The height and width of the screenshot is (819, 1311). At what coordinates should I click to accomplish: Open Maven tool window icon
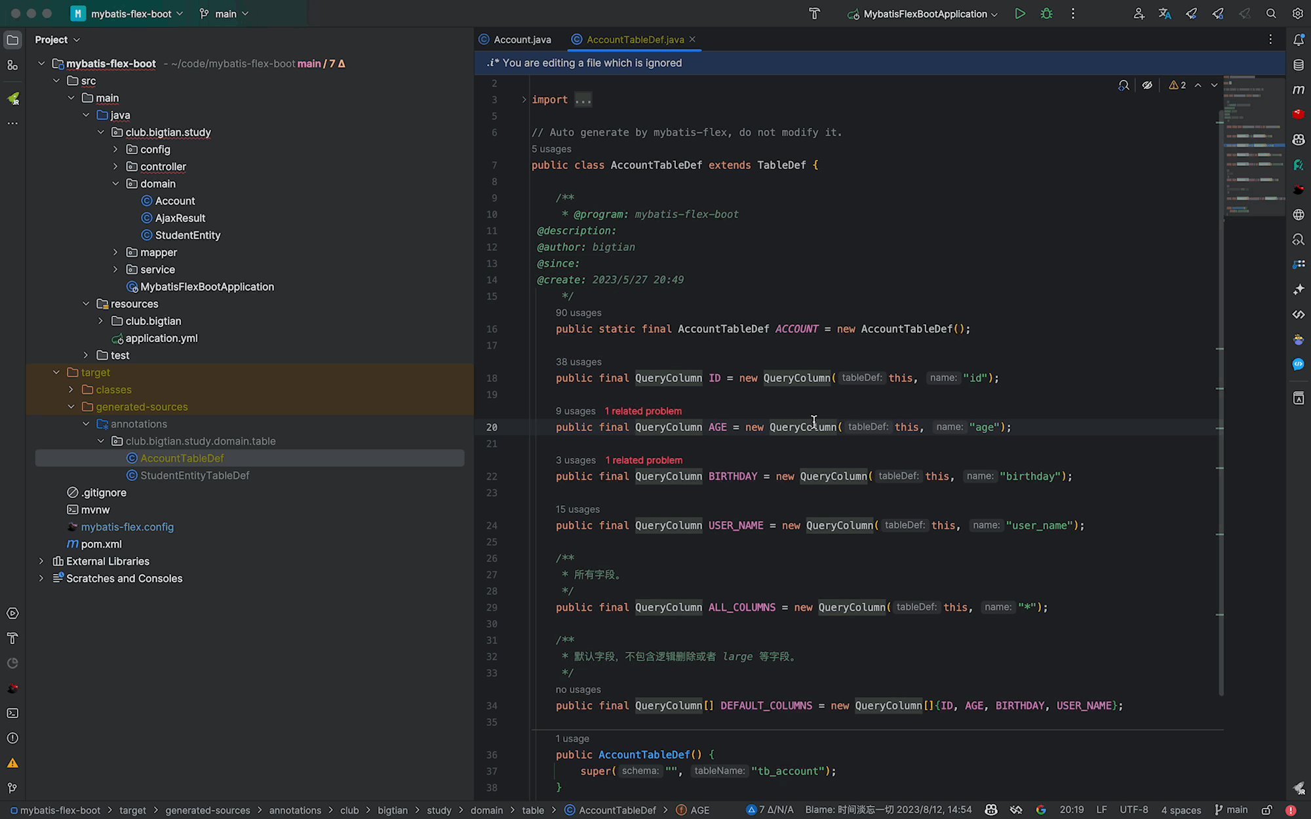(x=1299, y=90)
